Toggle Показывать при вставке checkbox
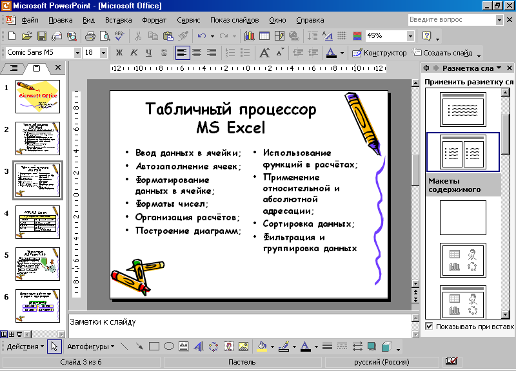Viewport: 516px width, 371px height. 429,326
